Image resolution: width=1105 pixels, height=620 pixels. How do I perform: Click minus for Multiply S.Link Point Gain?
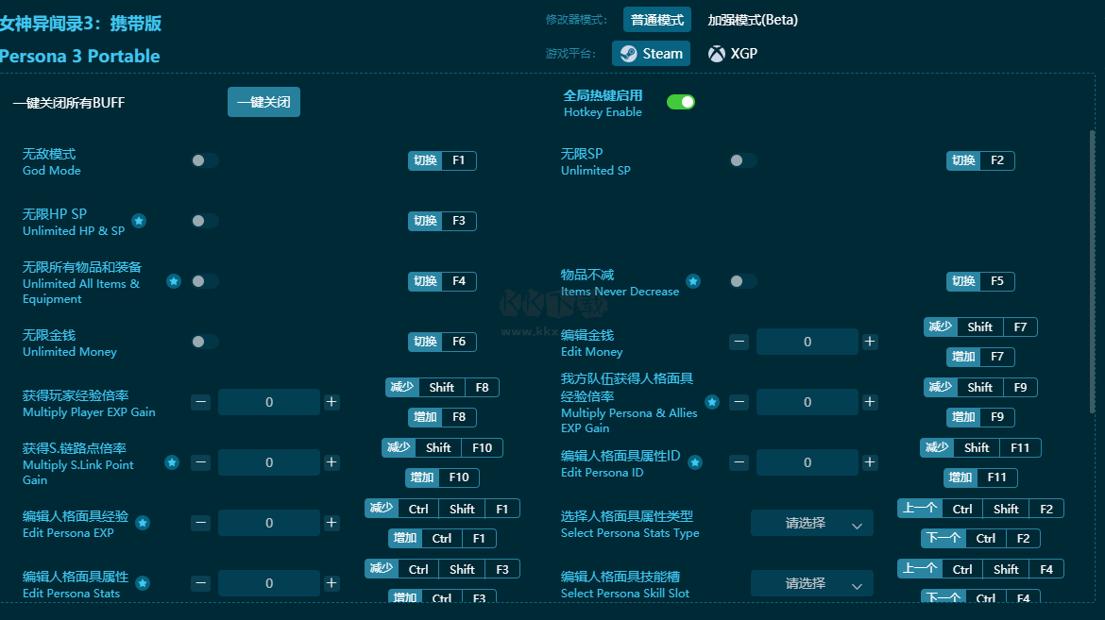pos(201,462)
